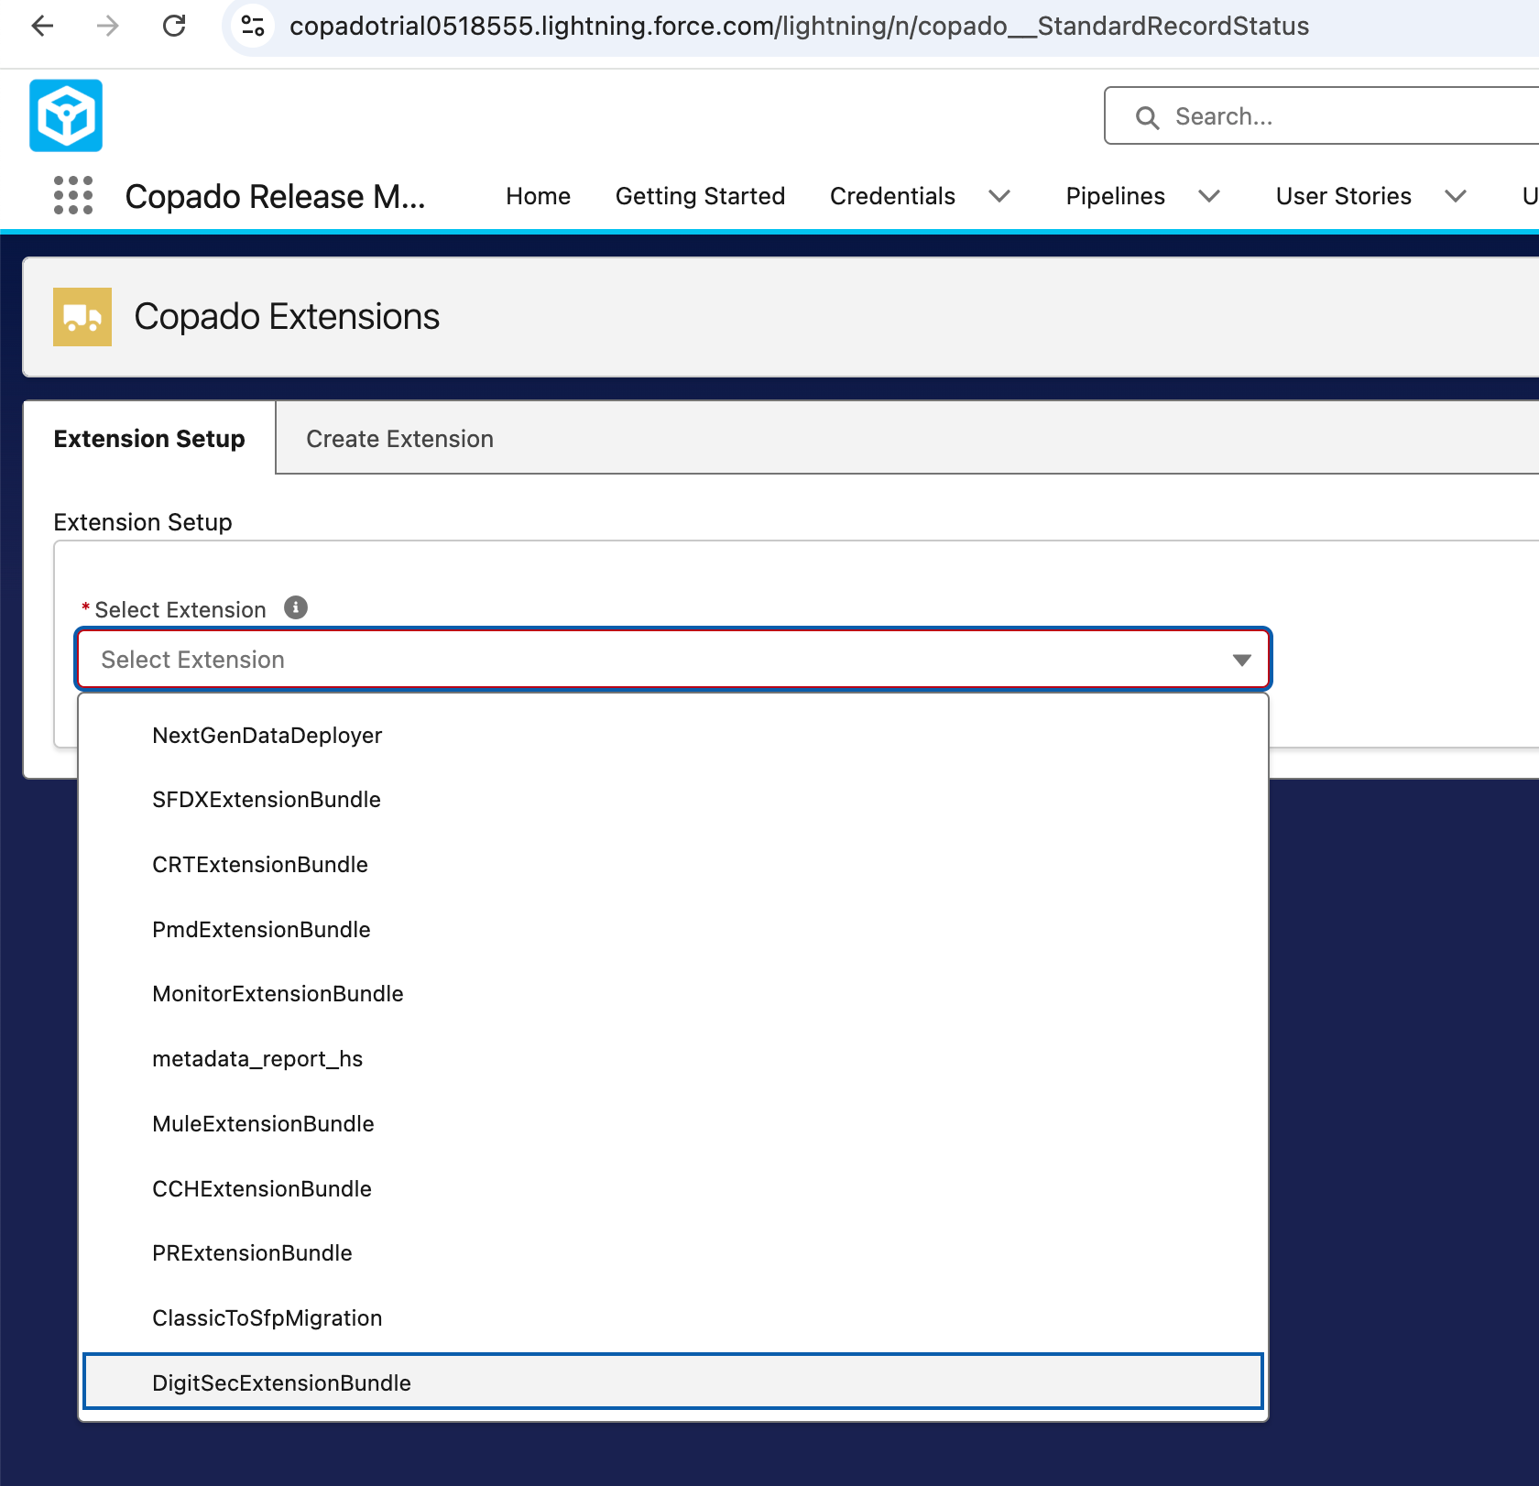Open the App Launcher dots grid

point(73,195)
